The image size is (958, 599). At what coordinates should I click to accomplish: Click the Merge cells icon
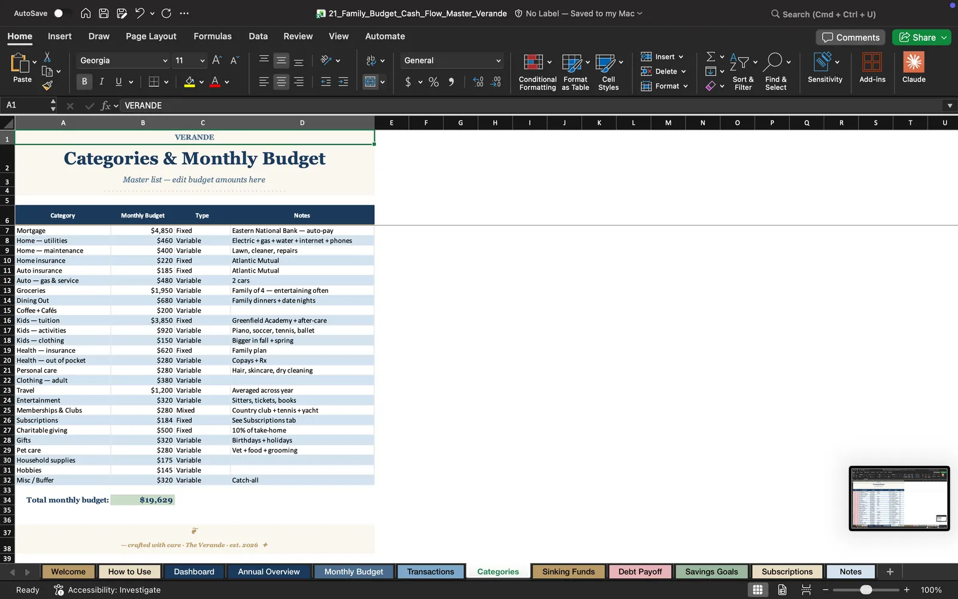tap(371, 82)
